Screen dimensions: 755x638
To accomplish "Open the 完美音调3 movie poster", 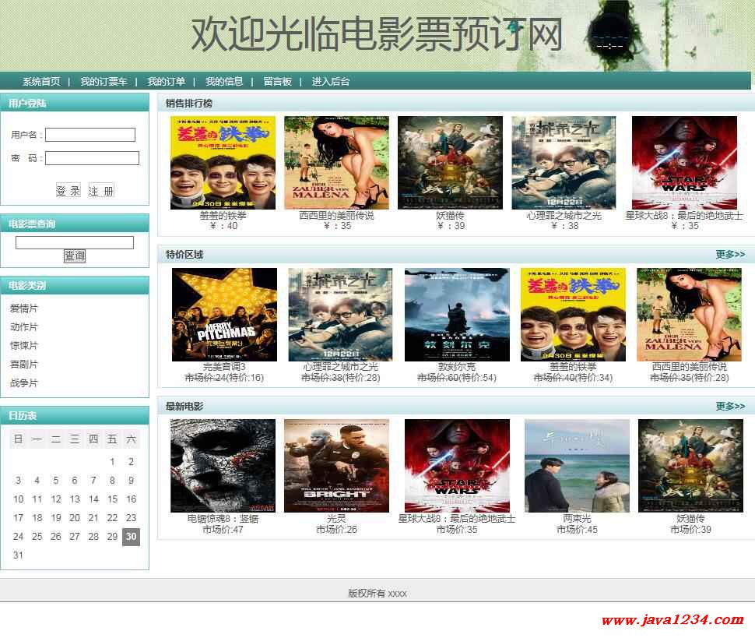I will pyautogui.click(x=224, y=314).
